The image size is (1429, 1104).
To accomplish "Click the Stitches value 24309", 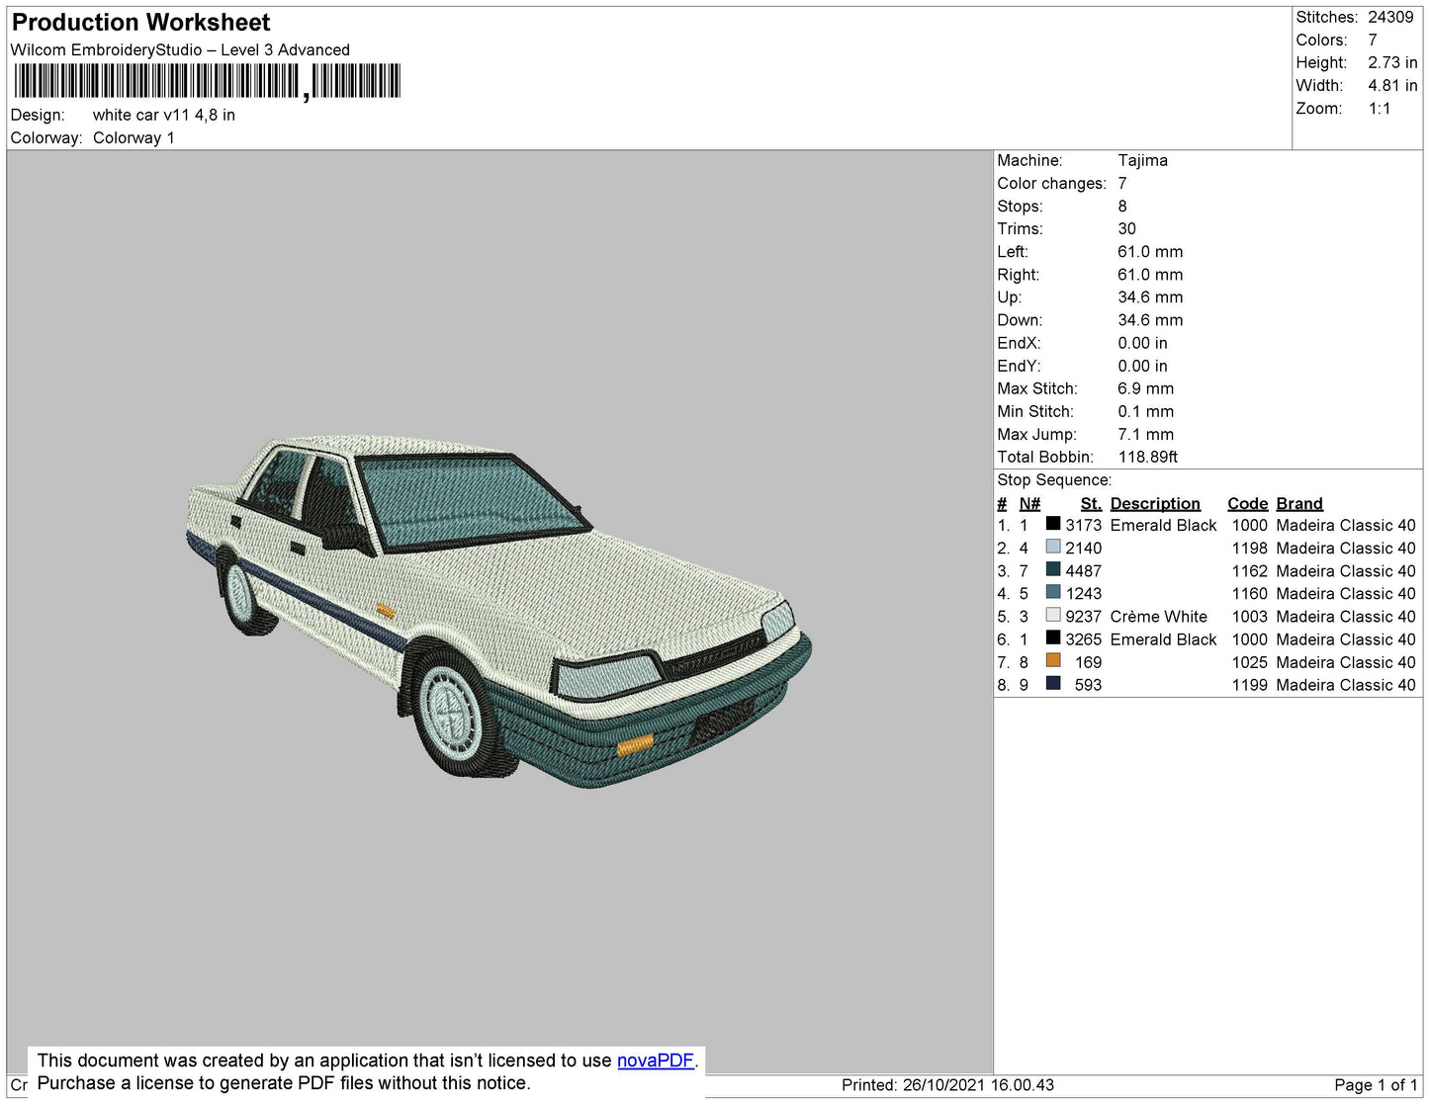I will [1390, 17].
